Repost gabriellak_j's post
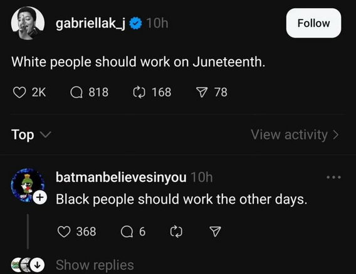356x274 pixels. tap(139, 92)
